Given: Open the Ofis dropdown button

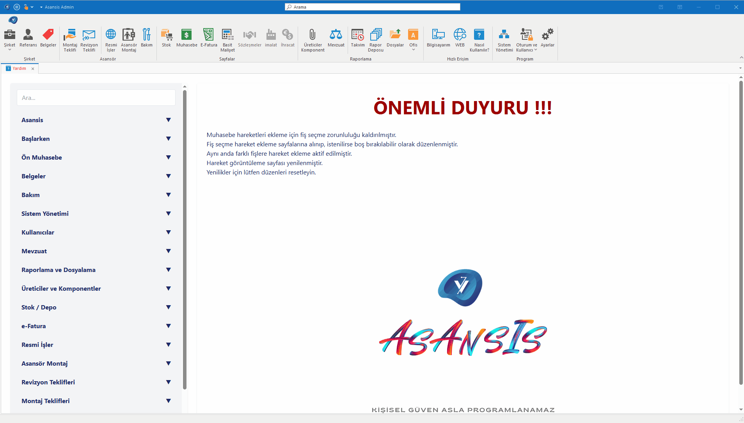Looking at the screenshot, I should (x=414, y=40).
